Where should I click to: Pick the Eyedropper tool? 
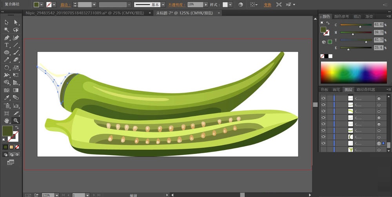[x=7, y=98]
